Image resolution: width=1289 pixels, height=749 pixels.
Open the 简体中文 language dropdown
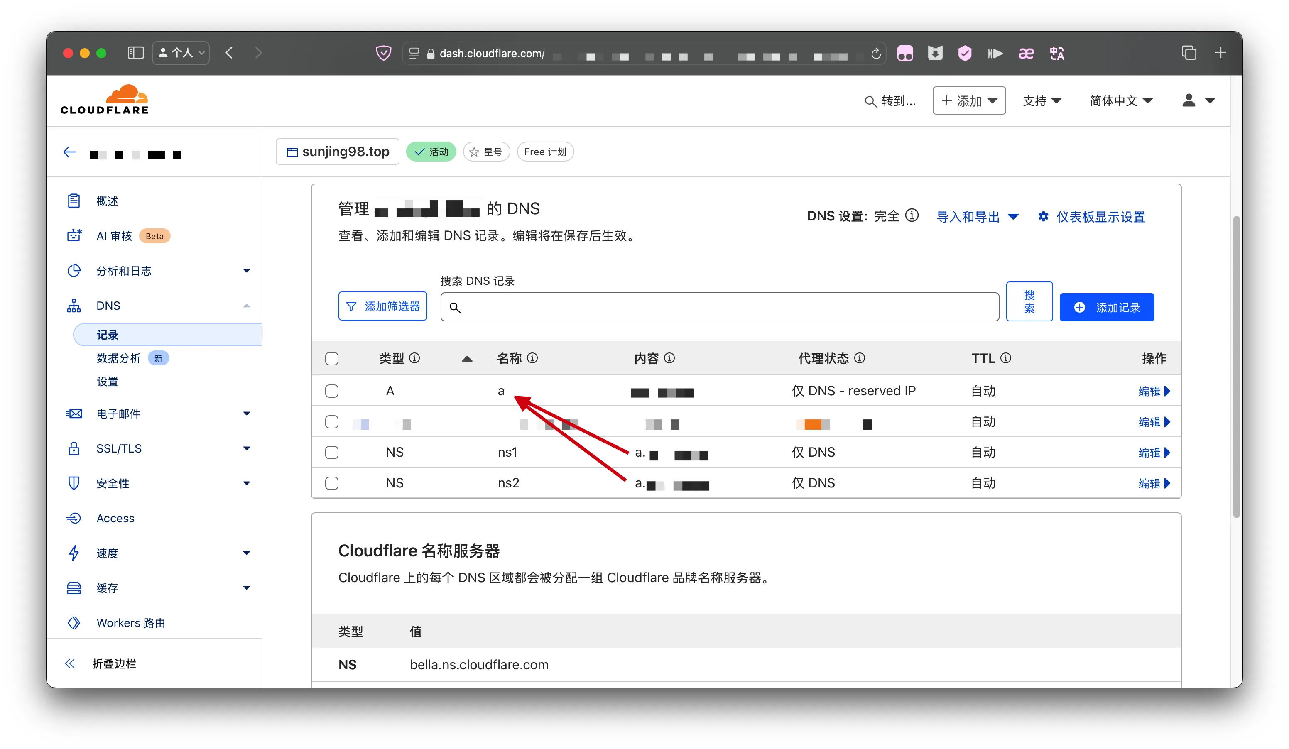pyautogui.click(x=1121, y=101)
